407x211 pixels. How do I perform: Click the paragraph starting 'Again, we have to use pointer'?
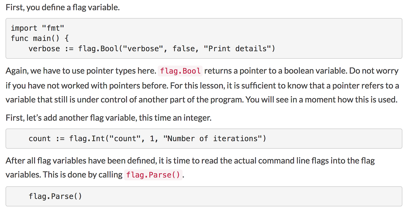tap(202, 86)
